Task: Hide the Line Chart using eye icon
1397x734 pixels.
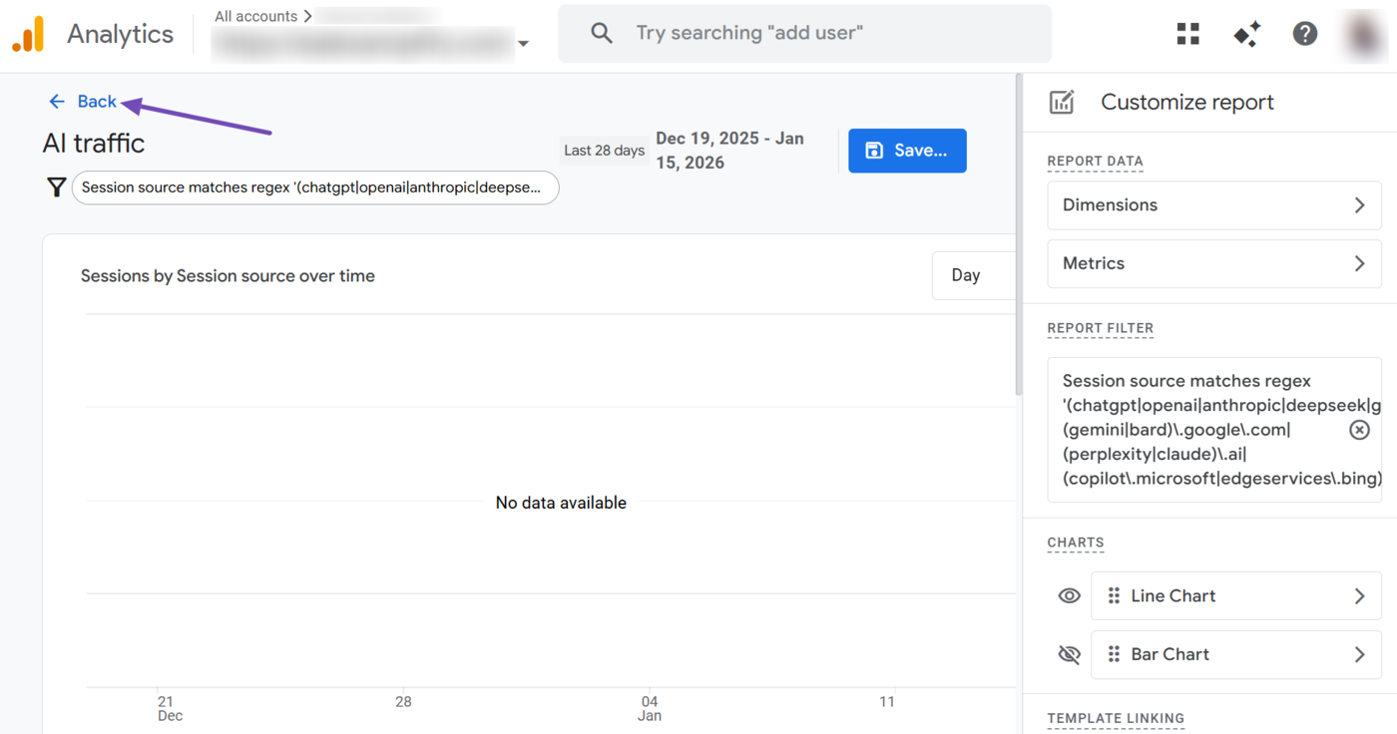Action: click(1069, 596)
